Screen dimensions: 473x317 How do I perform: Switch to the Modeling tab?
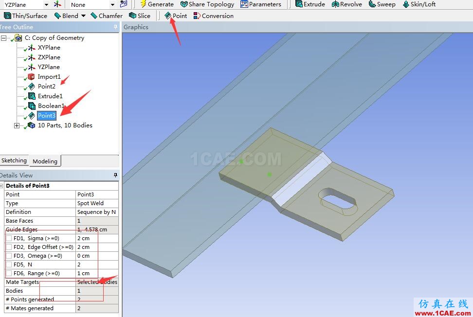pyautogui.click(x=45, y=161)
